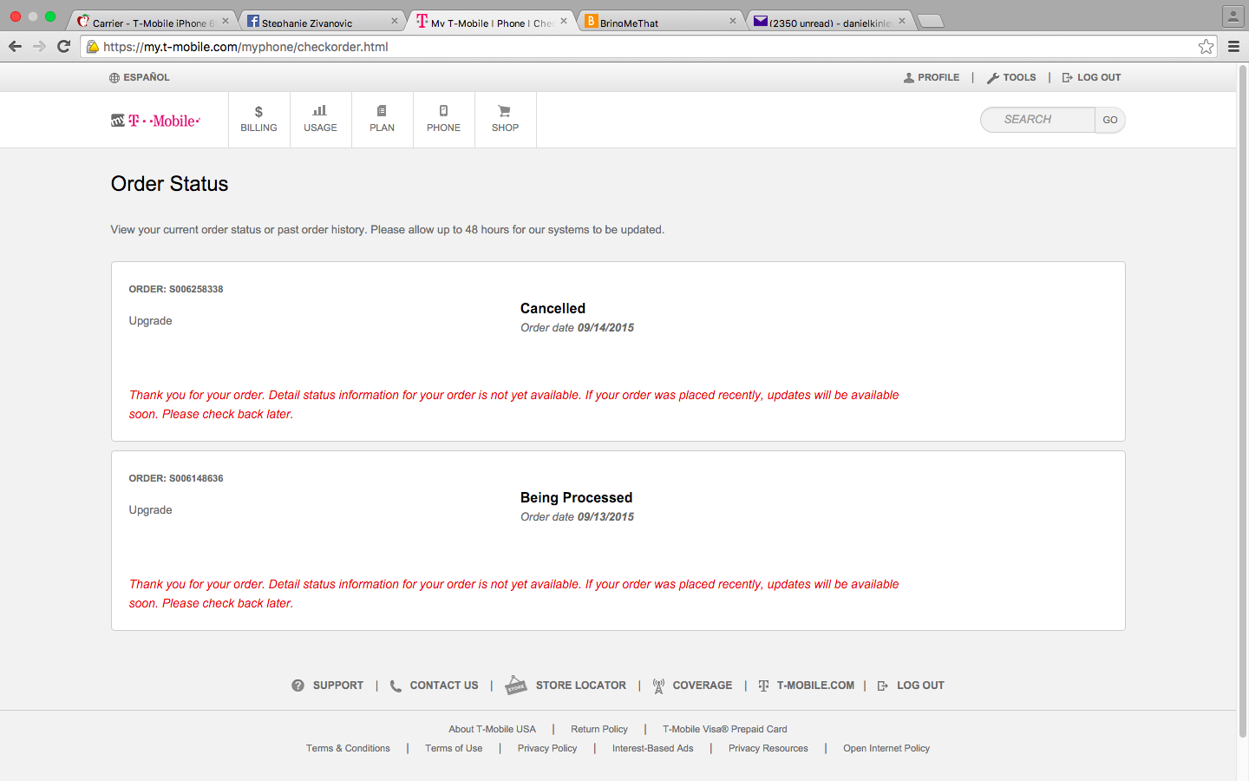
Task: Click the Coverage antenna icon
Action: click(658, 686)
